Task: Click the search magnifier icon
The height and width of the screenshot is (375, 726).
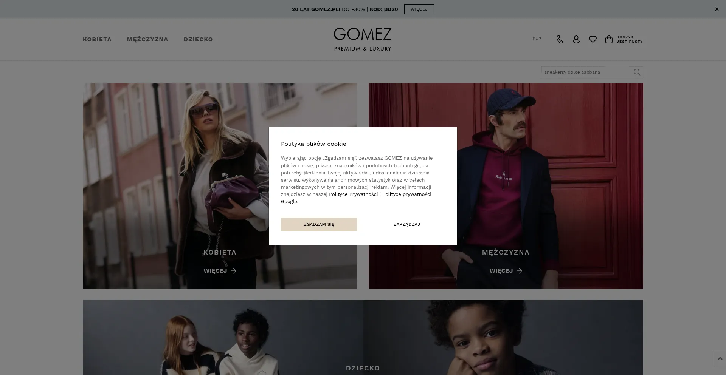Action: pyautogui.click(x=637, y=72)
